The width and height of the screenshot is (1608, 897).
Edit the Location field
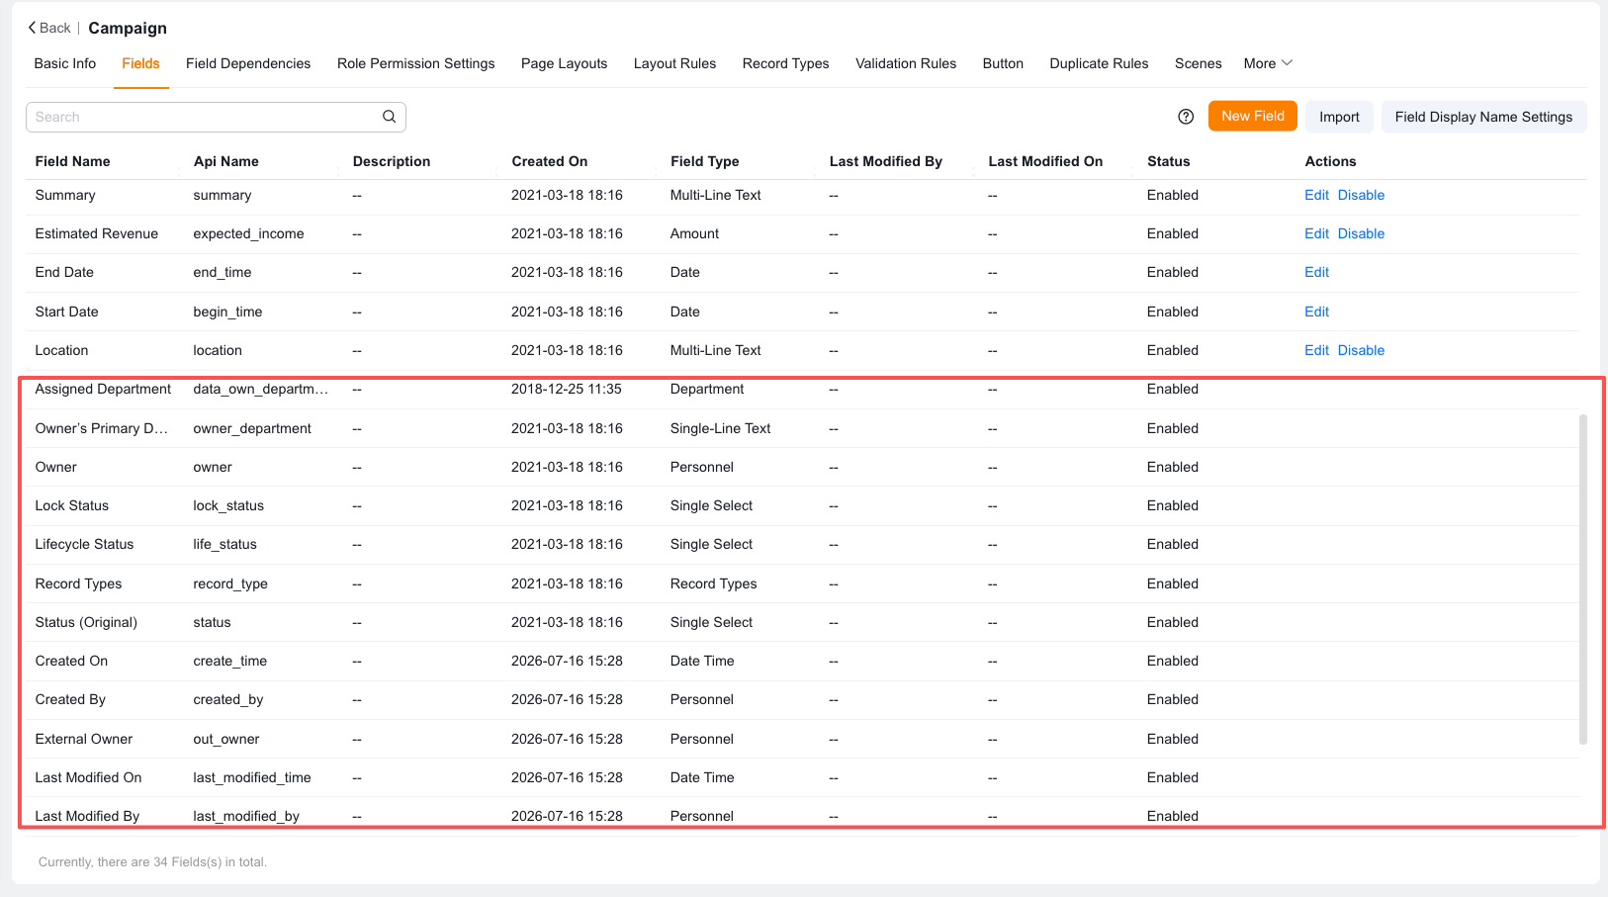coord(1316,350)
